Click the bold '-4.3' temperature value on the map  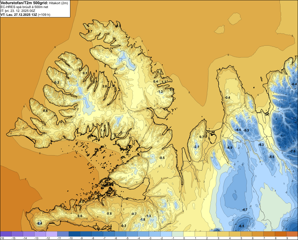261,145
